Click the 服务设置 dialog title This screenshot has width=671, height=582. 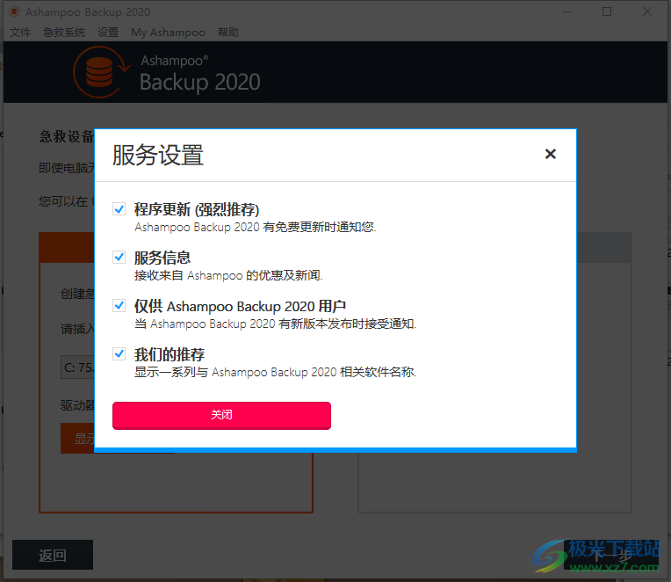point(158,155)
